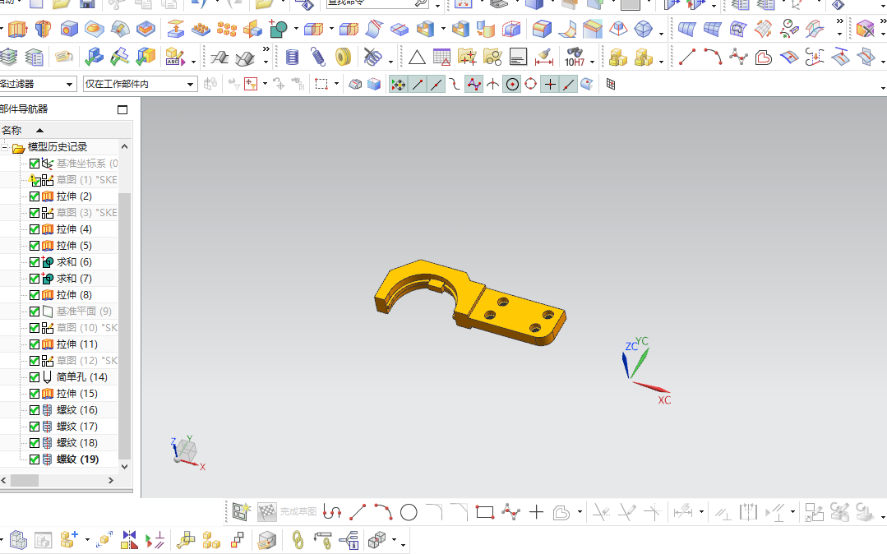The width and height of the screenshot is (887, 554).
Task: Click the wireframe display icon near selection bar
Action: (354, 85)
